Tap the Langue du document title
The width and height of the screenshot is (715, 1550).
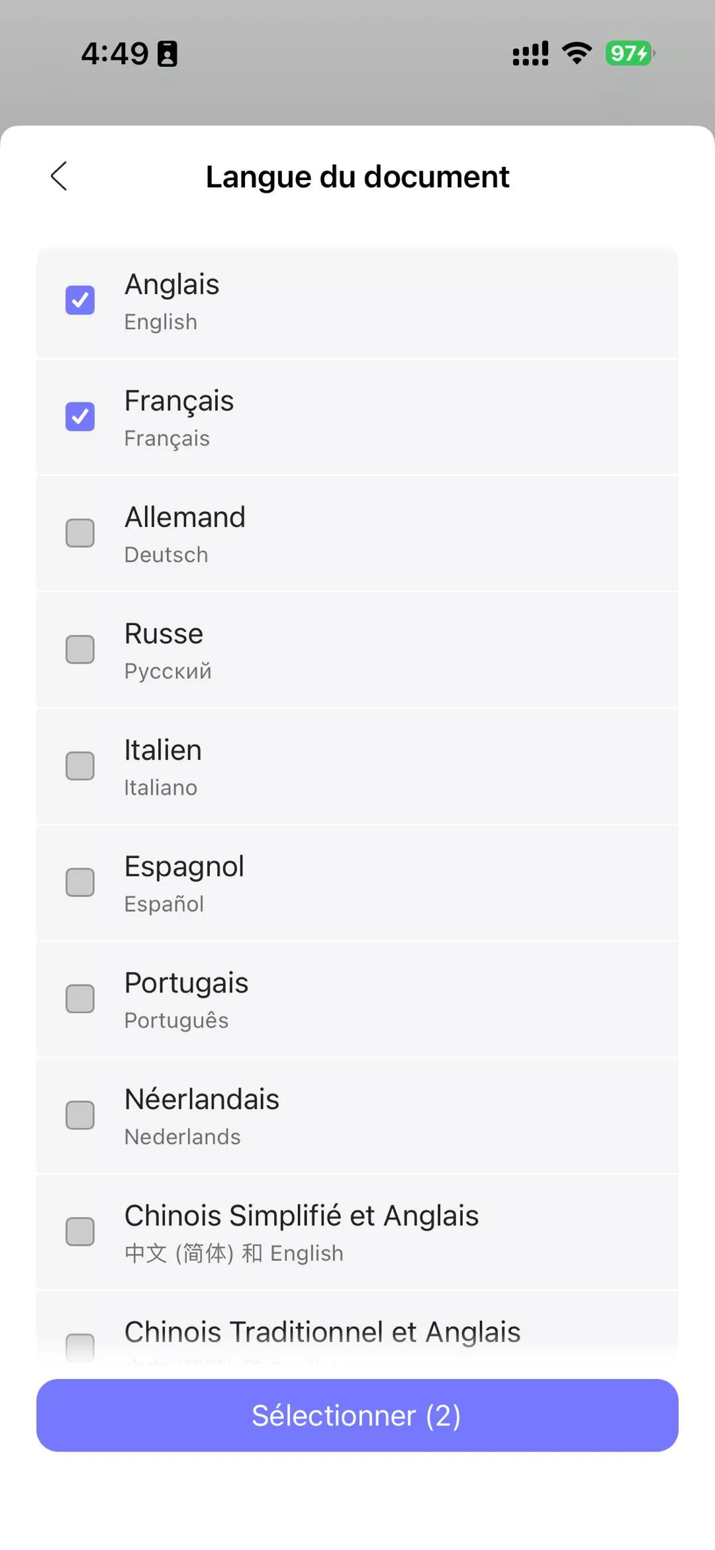(x=358, y=177)
